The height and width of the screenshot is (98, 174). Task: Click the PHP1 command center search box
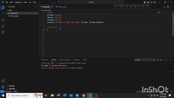point(91,2)
